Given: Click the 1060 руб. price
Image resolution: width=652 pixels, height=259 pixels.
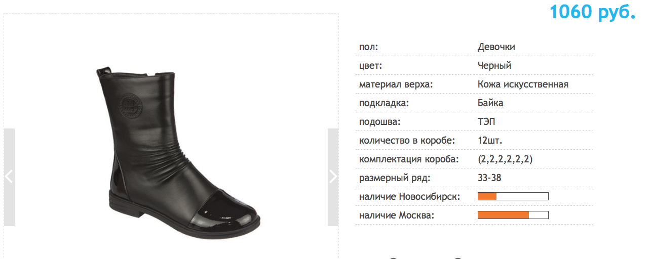Looking at the screenshot, I should click(x=592, y=11).
